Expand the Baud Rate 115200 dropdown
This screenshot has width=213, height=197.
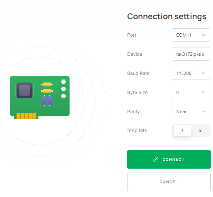pos(191,73)
